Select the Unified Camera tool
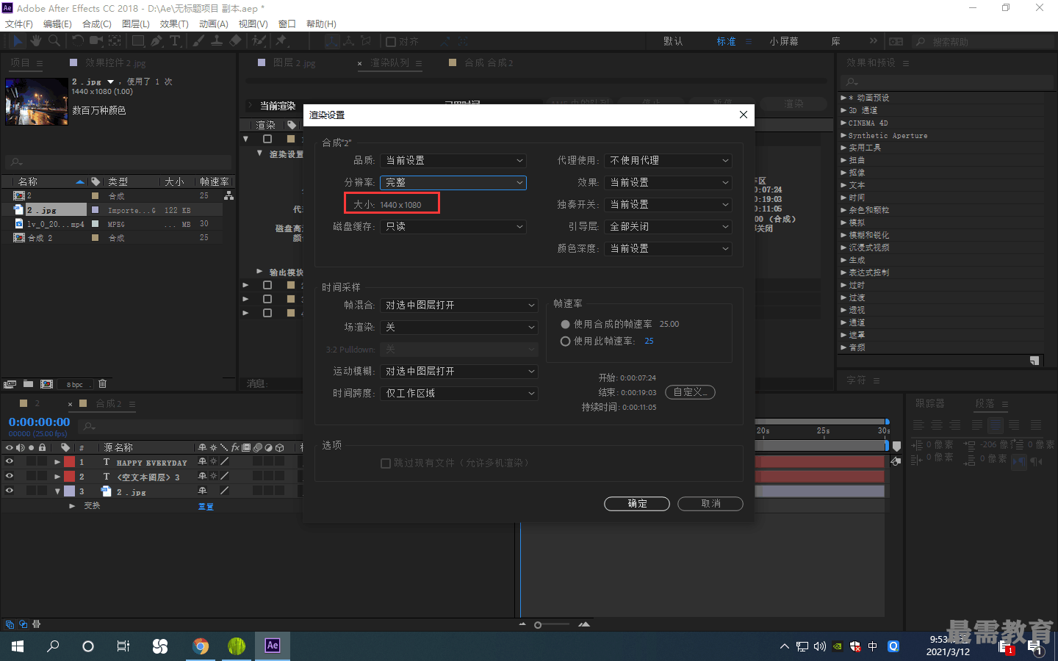1058x661 pixels. tap(96, 41)
